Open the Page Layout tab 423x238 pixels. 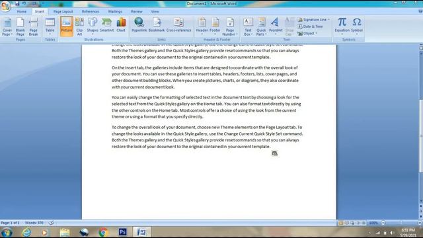pyautogui.click(x=63, y=12)
